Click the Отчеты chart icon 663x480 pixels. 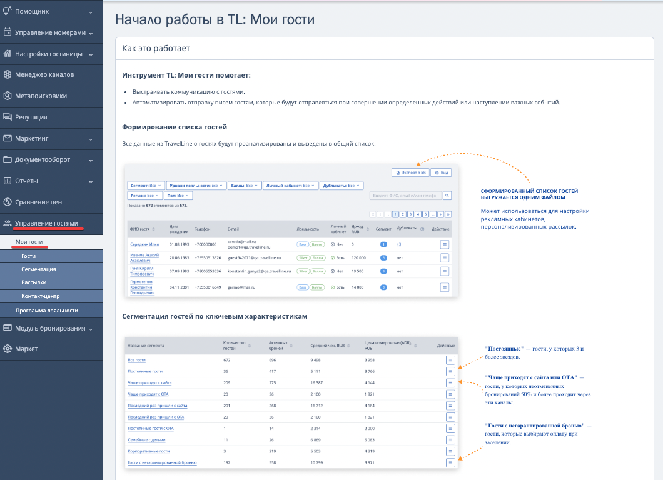[7, 181]
